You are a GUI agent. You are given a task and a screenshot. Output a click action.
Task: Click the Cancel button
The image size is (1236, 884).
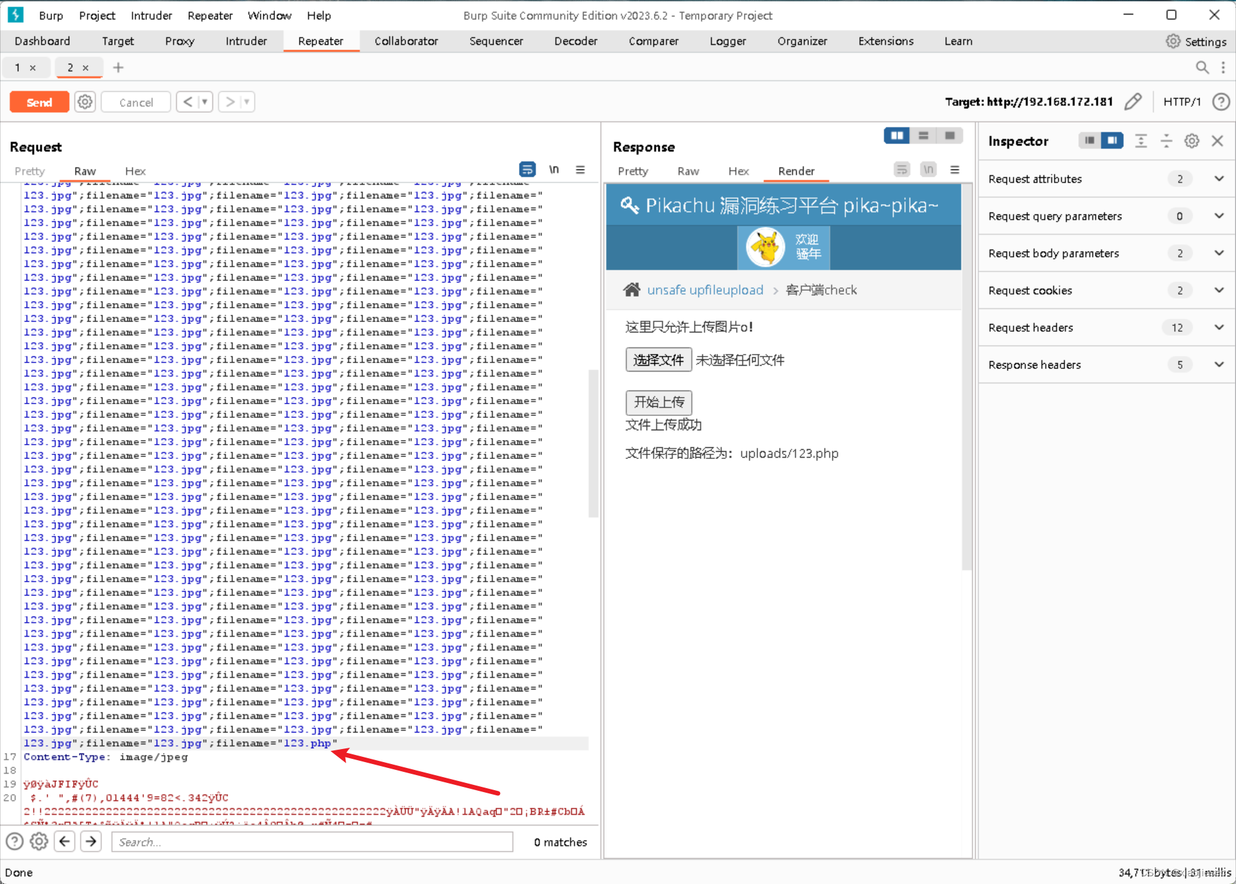[x=136, y=102]
